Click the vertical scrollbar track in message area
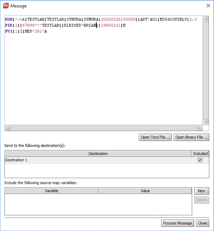Screen dimensions: 214x231 point(206,70)
